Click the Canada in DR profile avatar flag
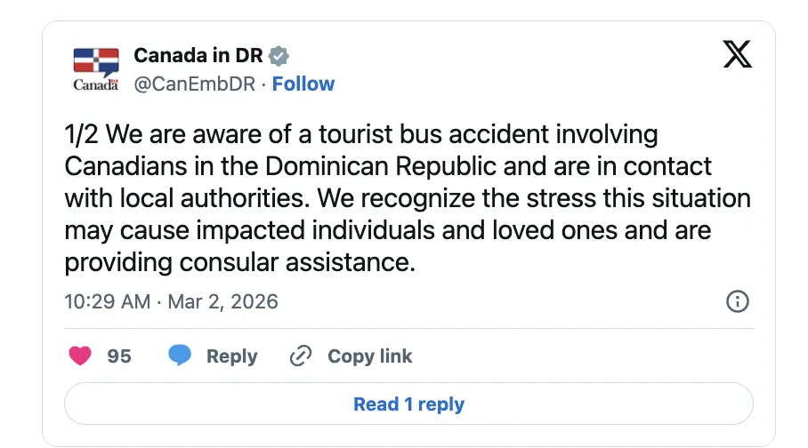Image resolution: width=808 pixels, height=448 pixels. click(95, 62)
